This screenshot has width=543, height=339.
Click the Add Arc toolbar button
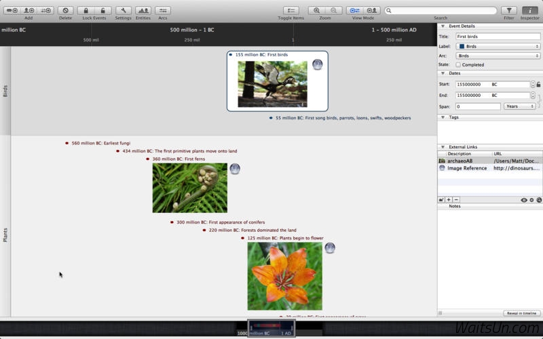pos(45,10)
